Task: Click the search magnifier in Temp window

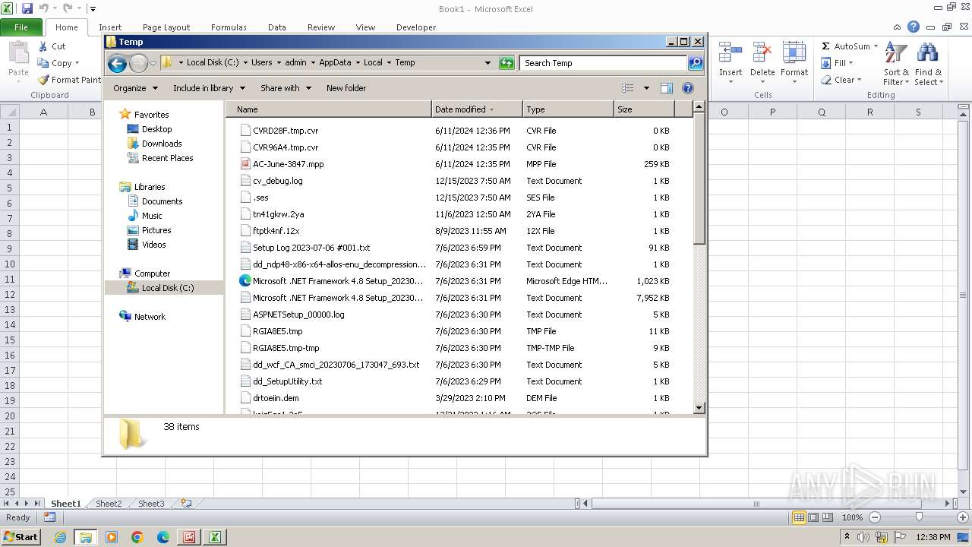Action: click(696, 63)
